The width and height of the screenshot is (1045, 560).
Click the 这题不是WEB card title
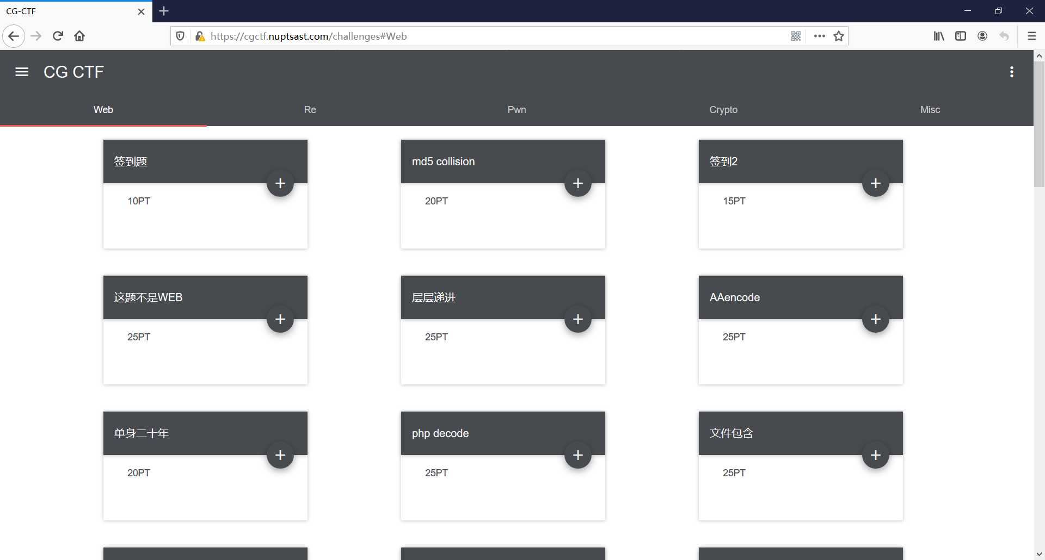148,297
